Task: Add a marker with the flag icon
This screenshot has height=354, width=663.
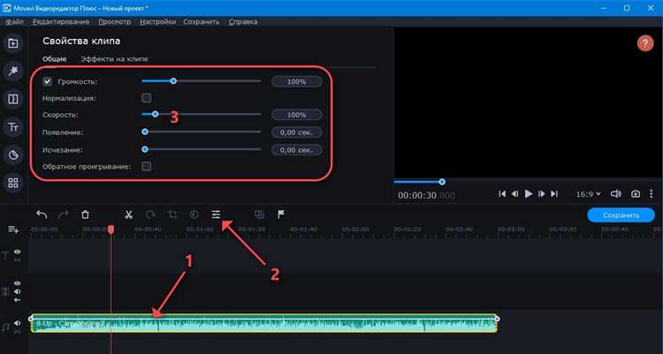Action: coord(281,215)
